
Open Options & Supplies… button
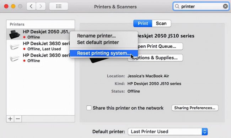click(x=155, y=58)
